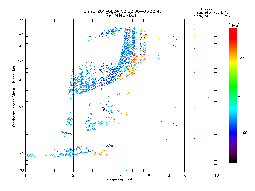This screenshot has height=191, width=255.
Task: Click the y-axis tick label '200'
Action: click(21, 107)
